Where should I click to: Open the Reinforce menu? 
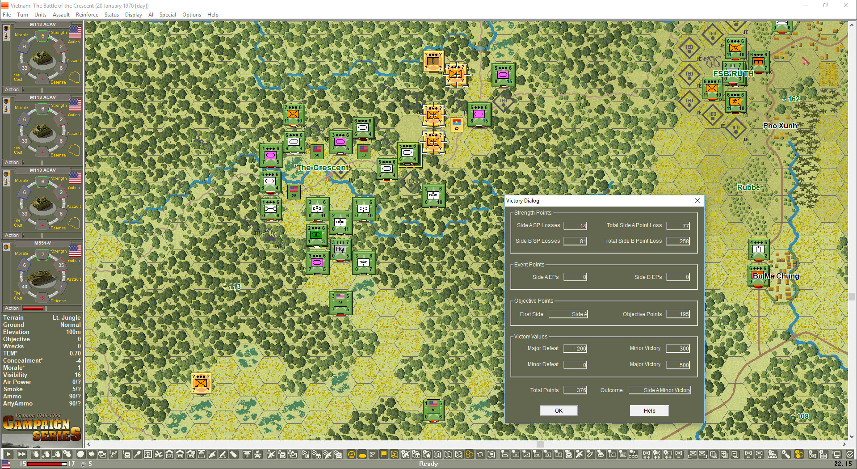[x=87, y=15]
